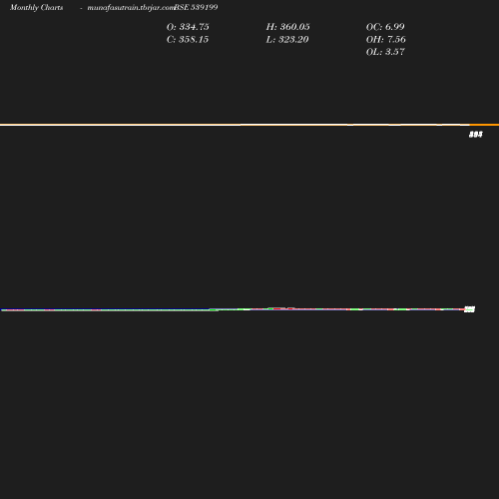Image resolution: width=499 pixels, height=499 pixels.
Task: Click the munafasutra.com watermark text
Action: (131, 8)
